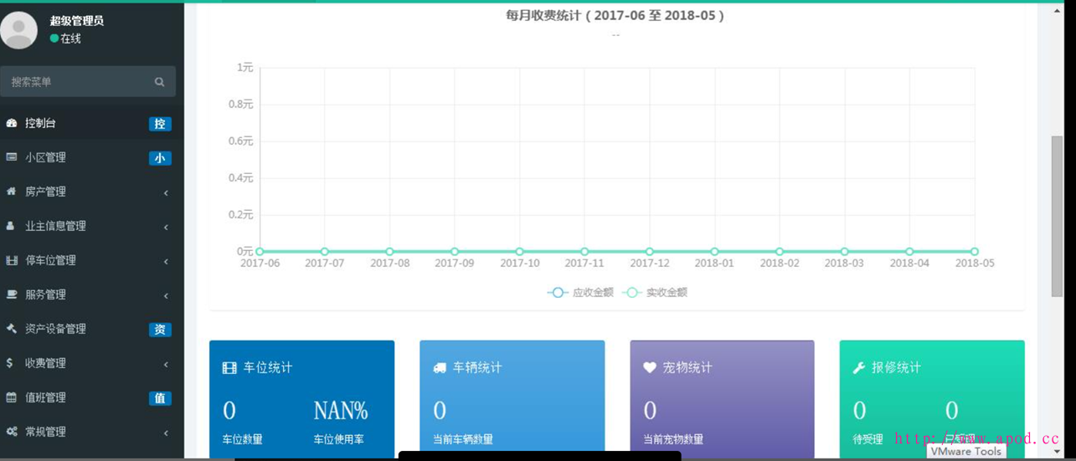
Task: Open the 控制台 menu item
Action: pos(92,123)
